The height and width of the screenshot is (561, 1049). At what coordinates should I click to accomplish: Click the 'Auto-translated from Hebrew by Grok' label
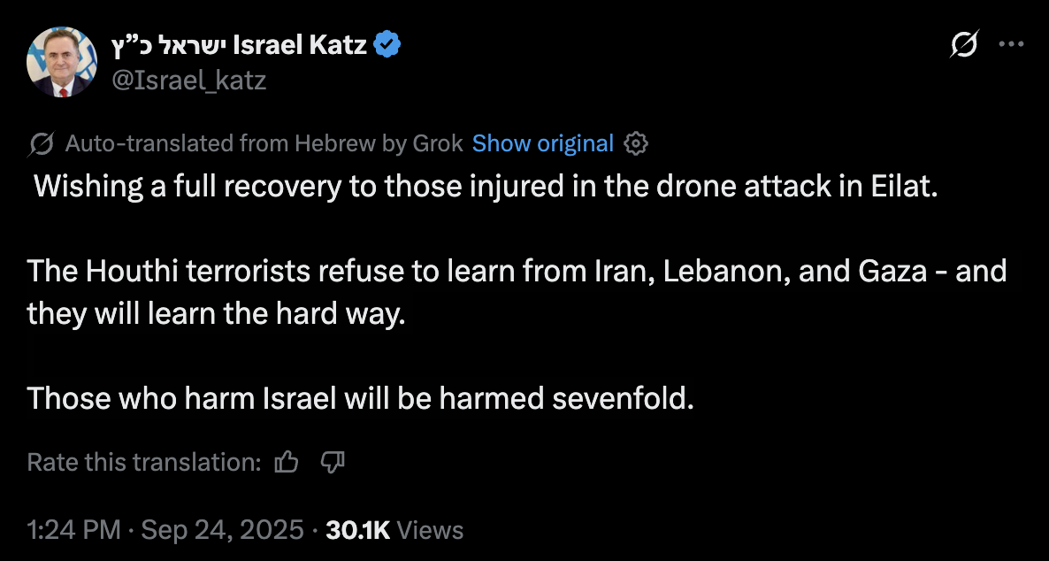click(x=264, y=143)
